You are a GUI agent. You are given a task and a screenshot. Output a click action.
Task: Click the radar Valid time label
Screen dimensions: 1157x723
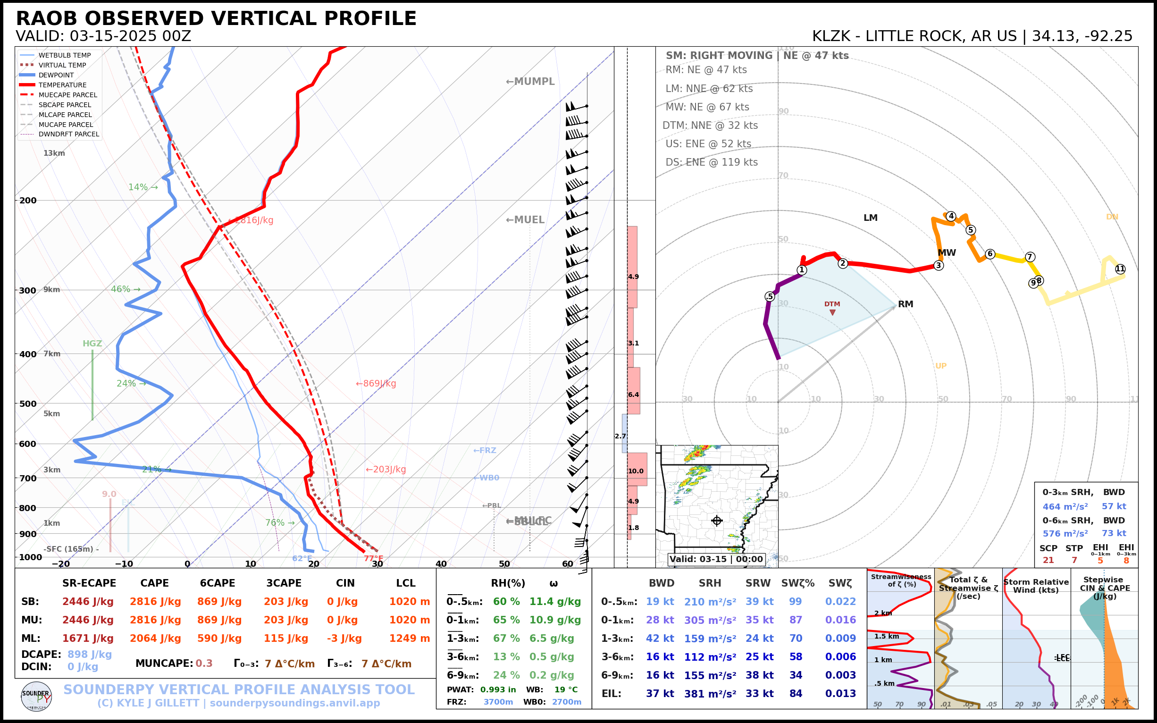[x=716, y=559]
